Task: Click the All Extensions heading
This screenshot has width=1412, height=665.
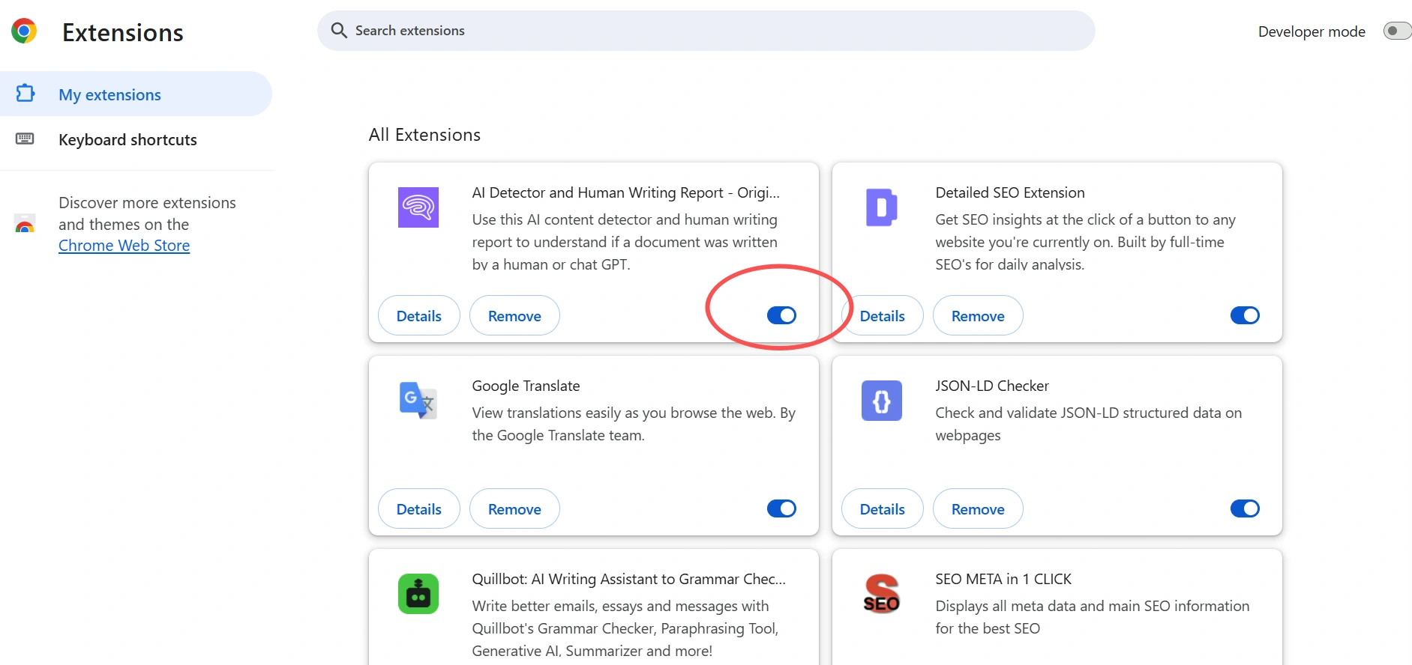Action: (x=424, y=135)
